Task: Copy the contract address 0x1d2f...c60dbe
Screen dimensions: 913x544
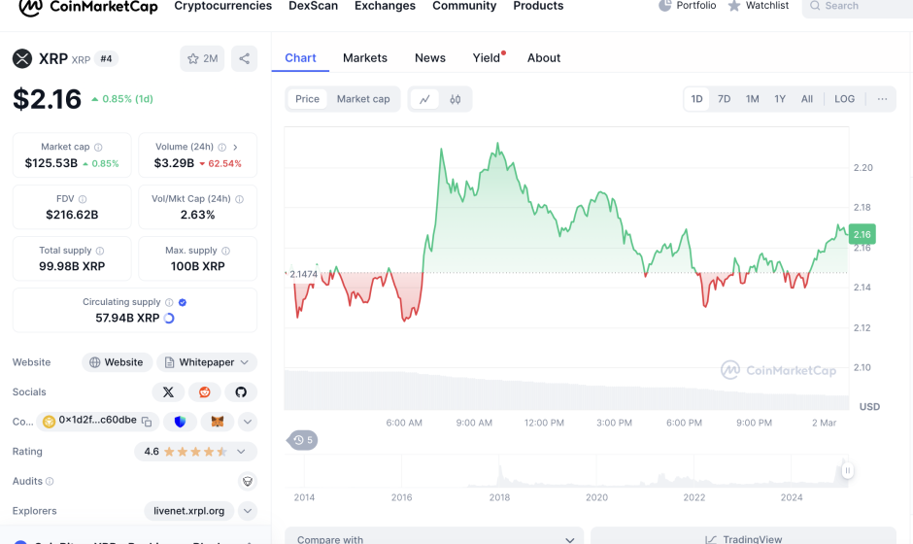Action: (x=147, y=422)
